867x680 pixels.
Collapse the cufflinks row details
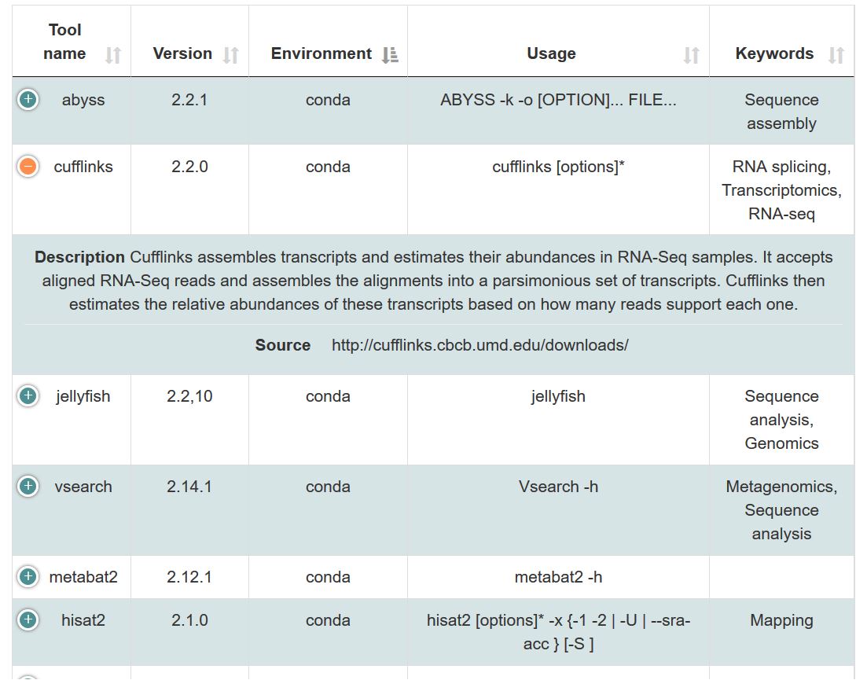(x=28, y=167)
